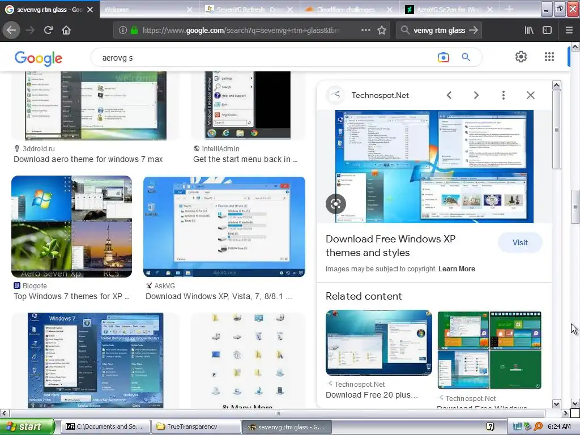Screen dimensions: 580x435
Task: Open the large preview image
Action: 434,167
